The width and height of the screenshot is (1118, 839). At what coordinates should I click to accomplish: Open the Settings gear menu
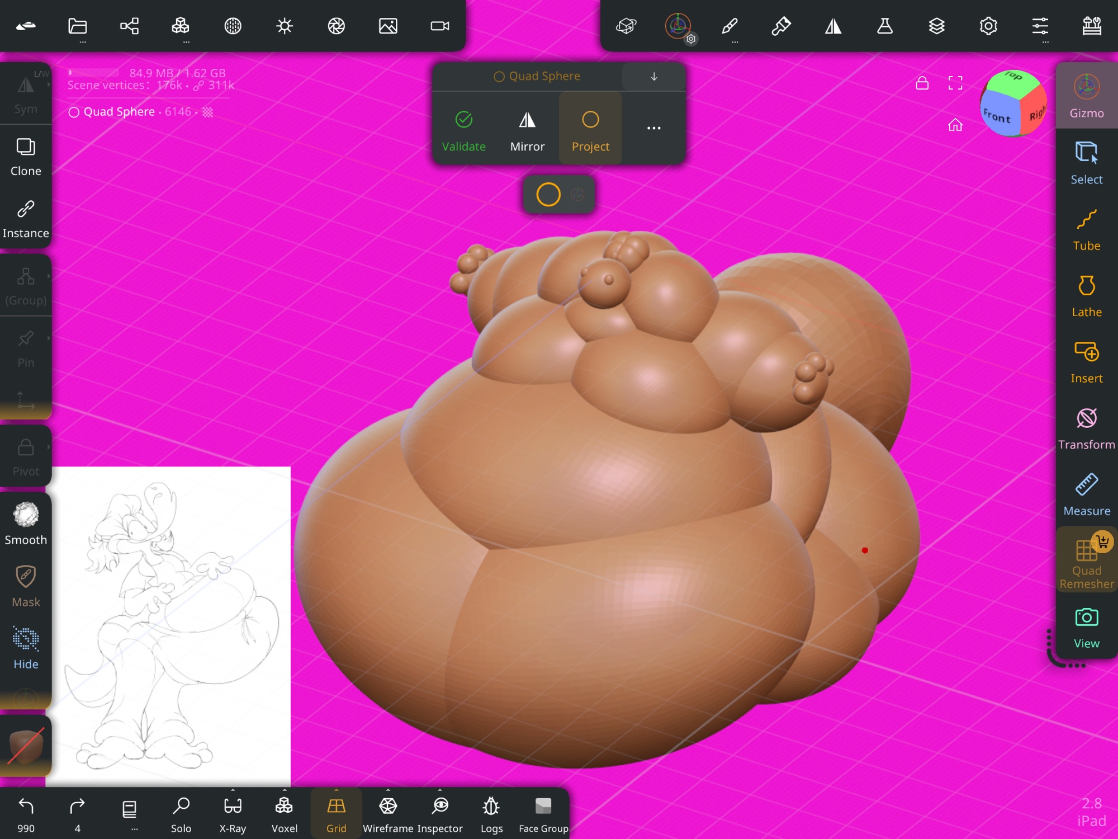[988, 26]
